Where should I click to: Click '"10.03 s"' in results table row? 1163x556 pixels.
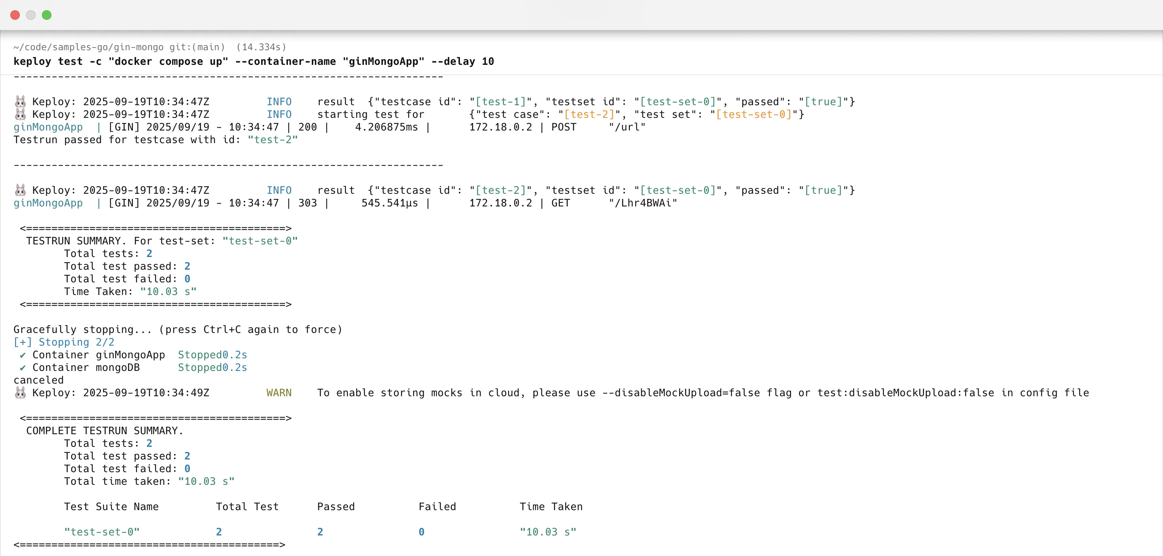tap(548, 531)
